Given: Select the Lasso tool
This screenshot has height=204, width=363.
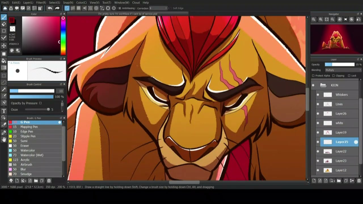Looking at the screenshot, I should (x=4, y=82).
